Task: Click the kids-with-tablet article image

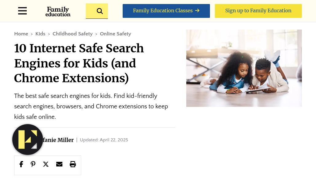Action: [x=244, y=68]
